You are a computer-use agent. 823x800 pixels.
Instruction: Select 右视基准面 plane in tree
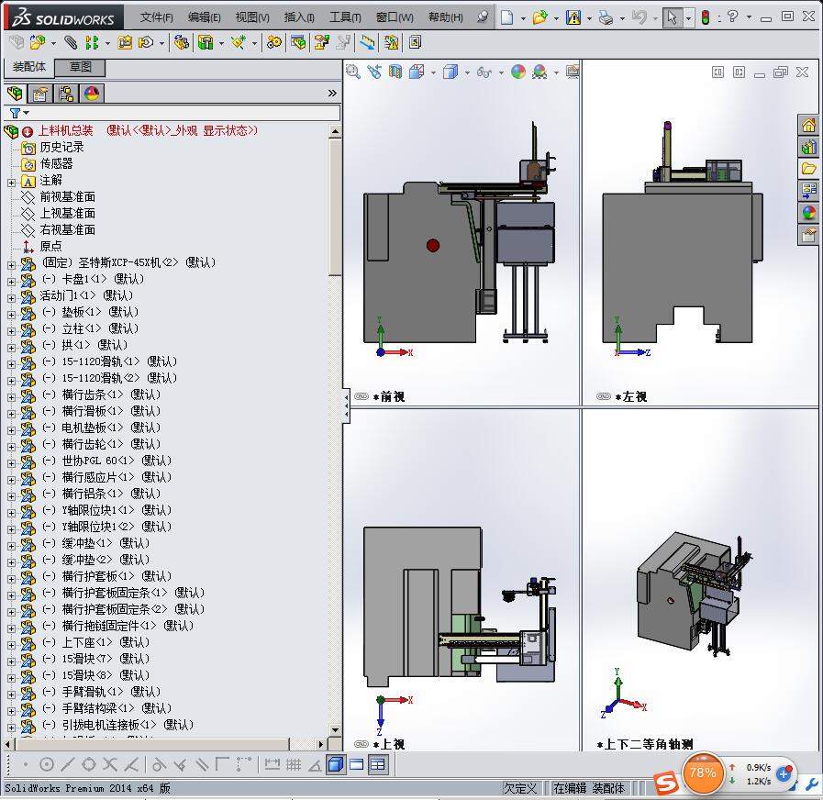(67, 230)
